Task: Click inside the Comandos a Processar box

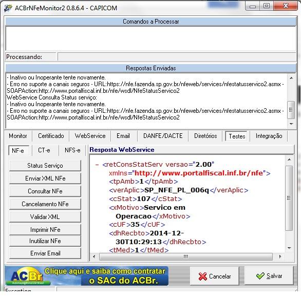Action: (150, 38)
